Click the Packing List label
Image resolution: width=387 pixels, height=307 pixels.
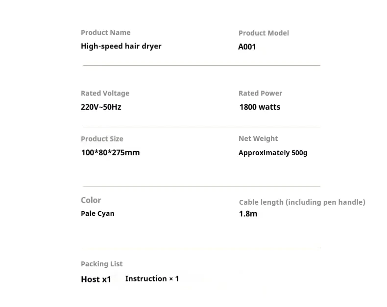point(101,264)
